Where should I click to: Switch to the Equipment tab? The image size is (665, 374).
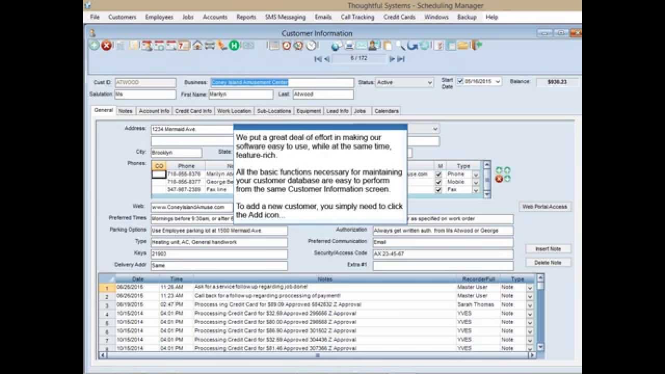[309, 111]
